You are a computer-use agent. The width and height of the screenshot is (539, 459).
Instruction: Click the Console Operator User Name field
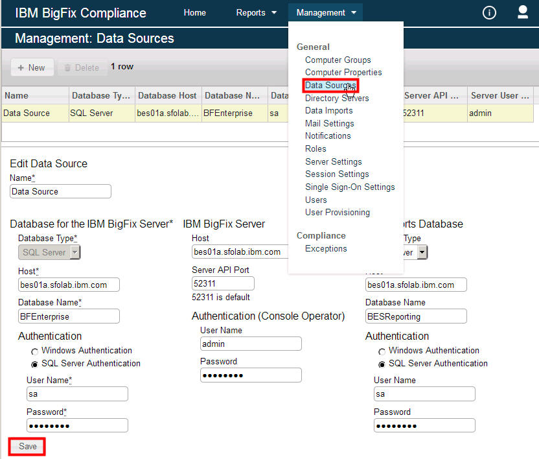251,344
